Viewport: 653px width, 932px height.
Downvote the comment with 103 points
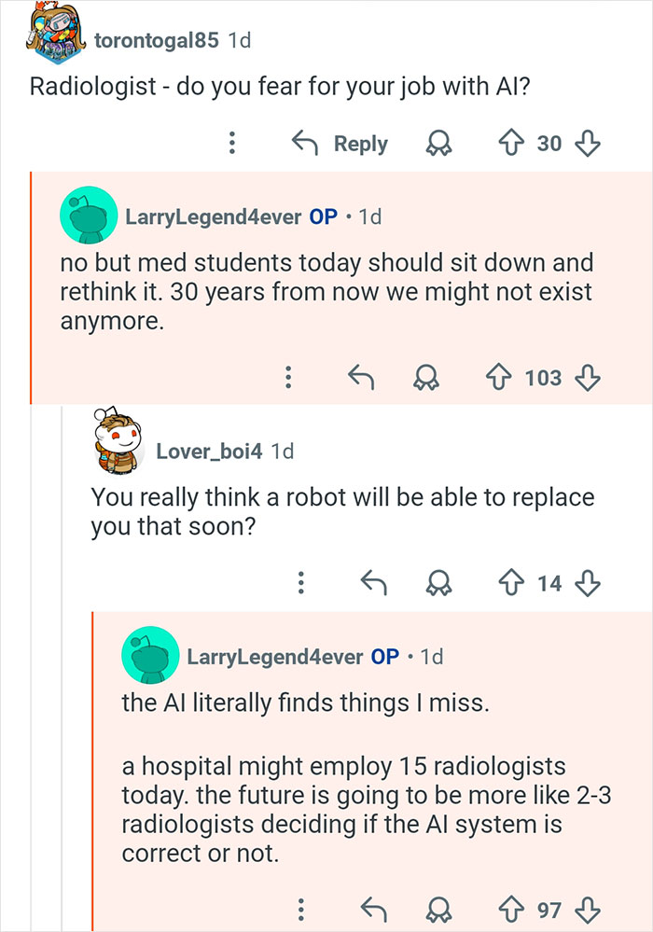click(585, 378)
